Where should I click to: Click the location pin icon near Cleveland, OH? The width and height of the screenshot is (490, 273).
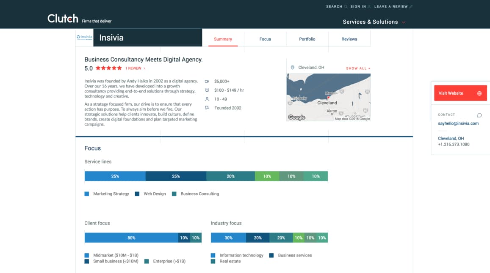293,67
